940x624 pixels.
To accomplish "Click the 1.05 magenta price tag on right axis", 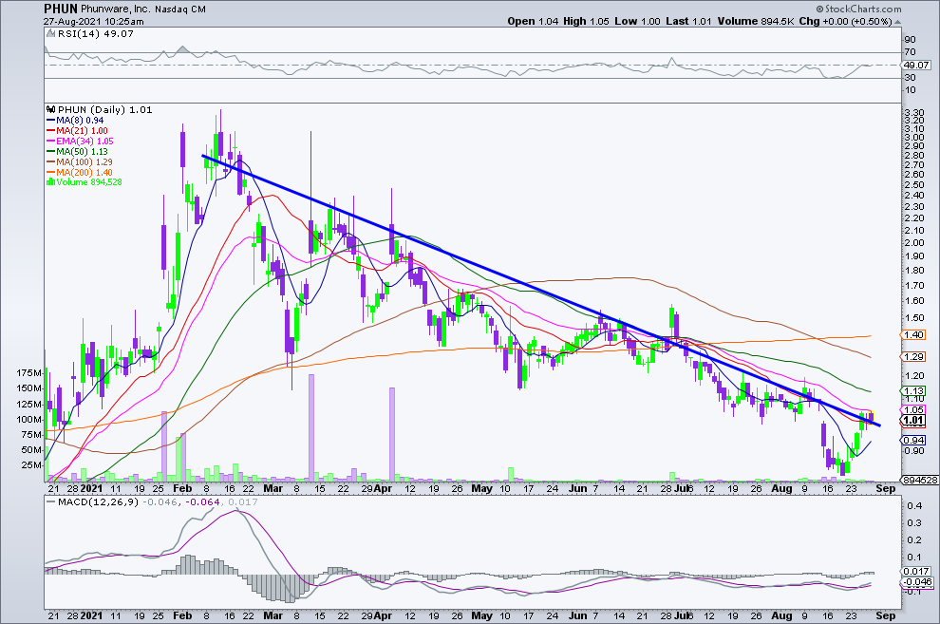I will click(913, 410).
